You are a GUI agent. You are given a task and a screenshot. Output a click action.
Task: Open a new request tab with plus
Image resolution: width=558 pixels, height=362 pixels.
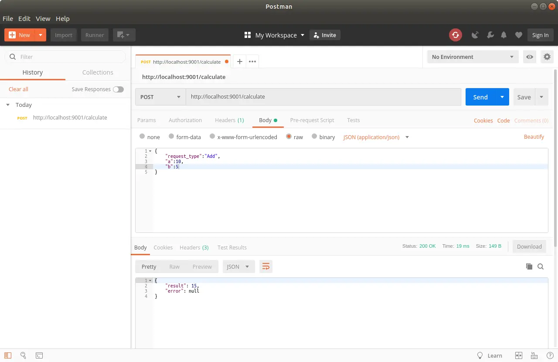pyautogui.click(x=239, y=61)
